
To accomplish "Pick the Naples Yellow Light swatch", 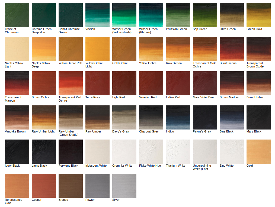I will coord(17,49).
